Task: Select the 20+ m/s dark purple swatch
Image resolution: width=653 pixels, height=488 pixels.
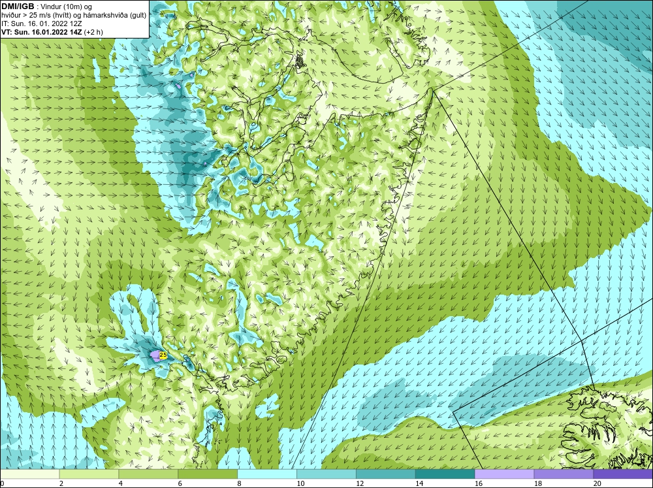Action: (x=623, y=474)
